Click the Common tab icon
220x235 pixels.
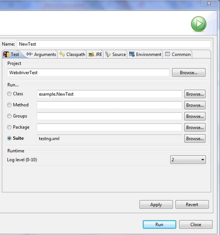point(168,54)
